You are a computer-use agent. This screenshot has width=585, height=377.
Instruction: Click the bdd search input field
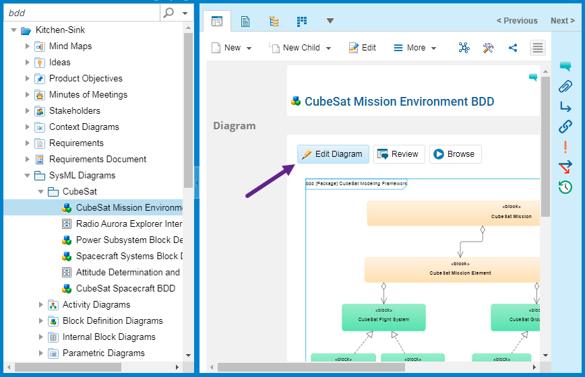coord(82,13)
